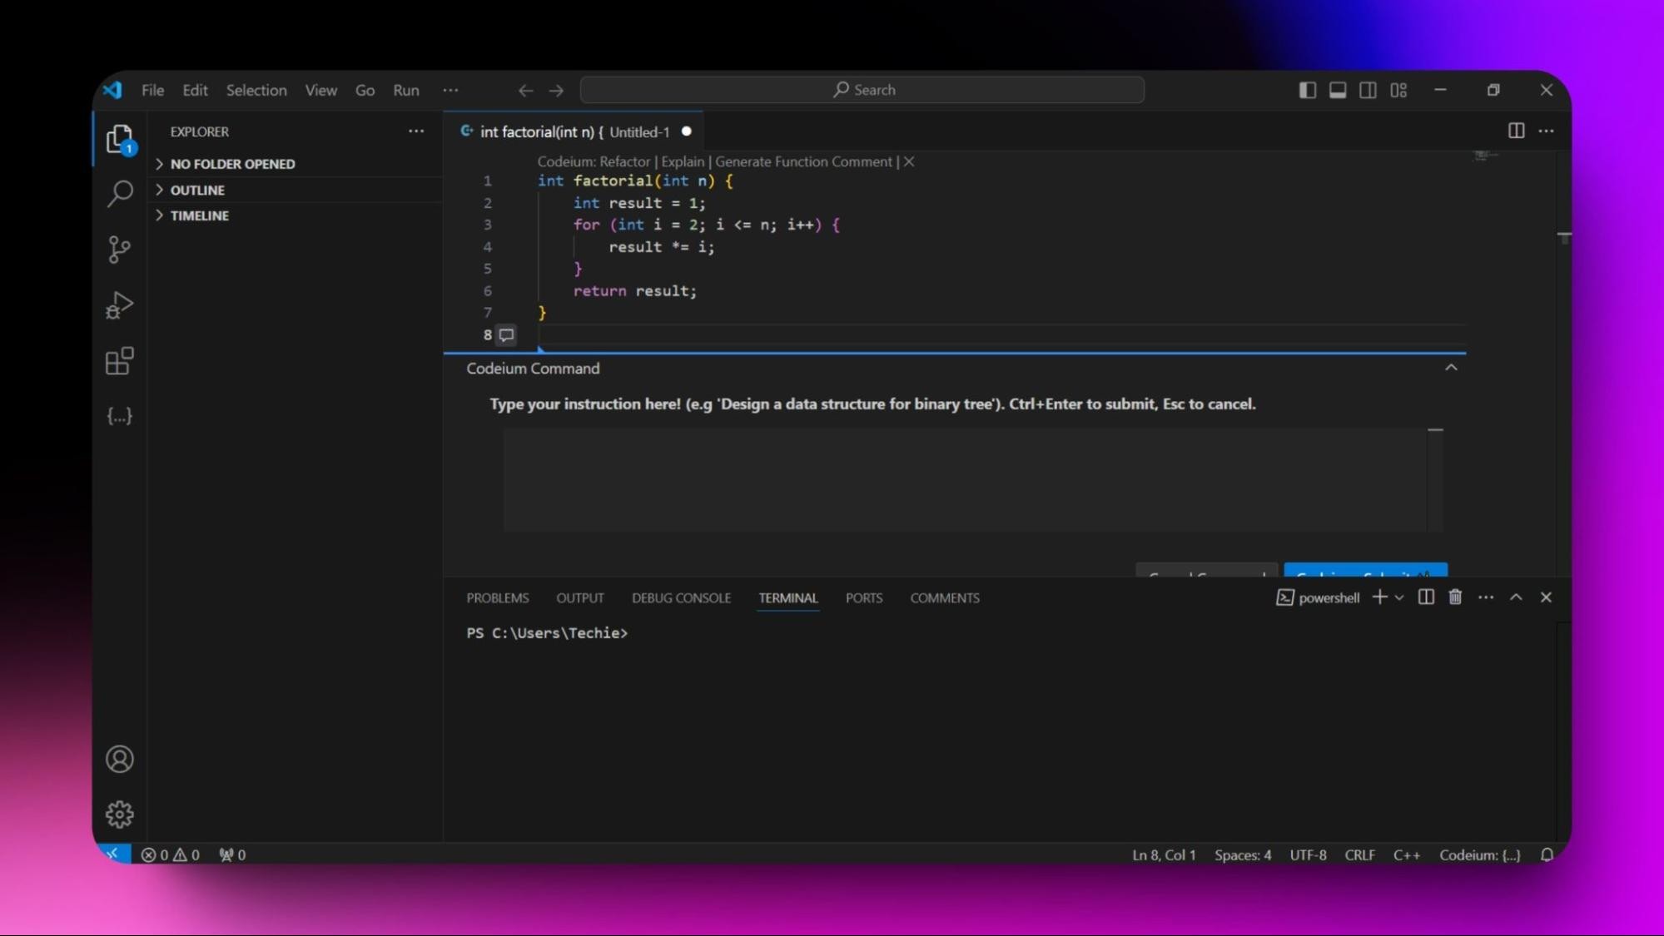Click the comment icon on line 8

point(506,334)
